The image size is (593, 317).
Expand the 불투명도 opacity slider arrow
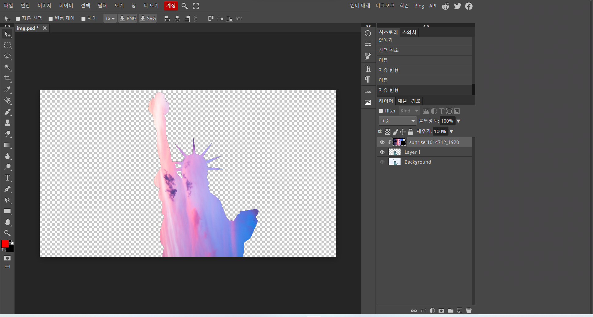458,121
